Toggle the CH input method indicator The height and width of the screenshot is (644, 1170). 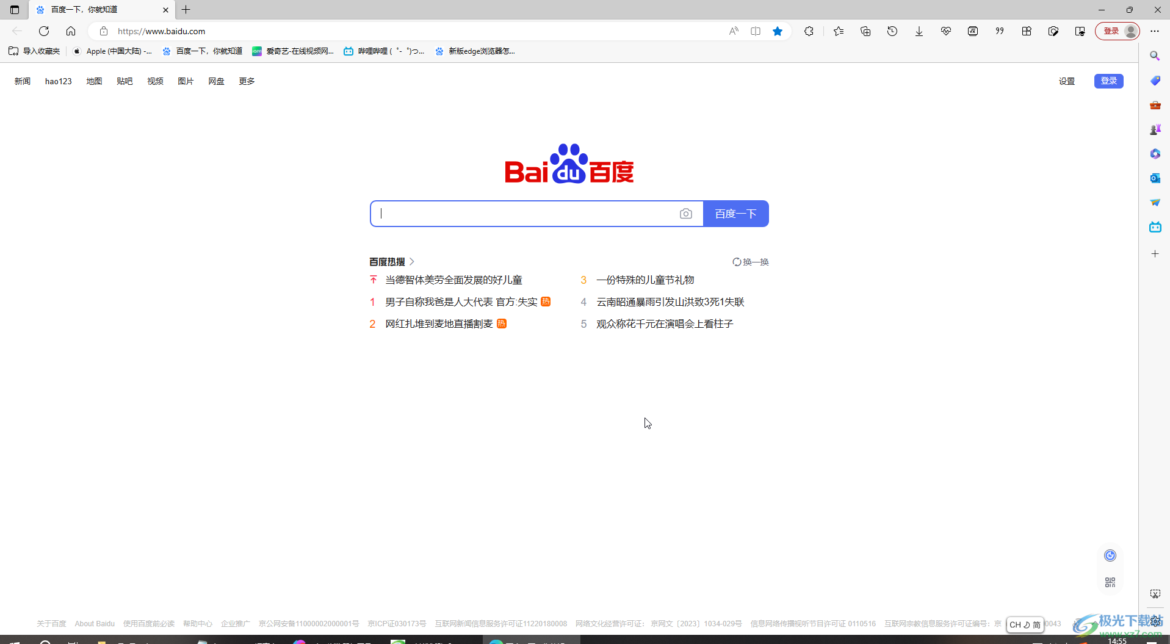click(x=1025, y=624)
